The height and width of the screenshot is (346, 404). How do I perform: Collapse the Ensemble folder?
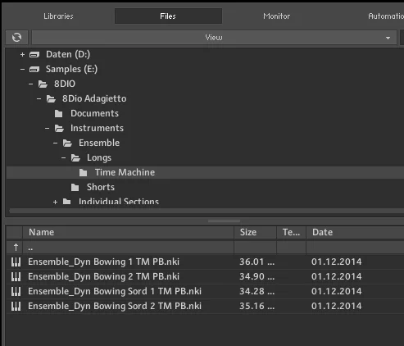click(x=55, y=143)
